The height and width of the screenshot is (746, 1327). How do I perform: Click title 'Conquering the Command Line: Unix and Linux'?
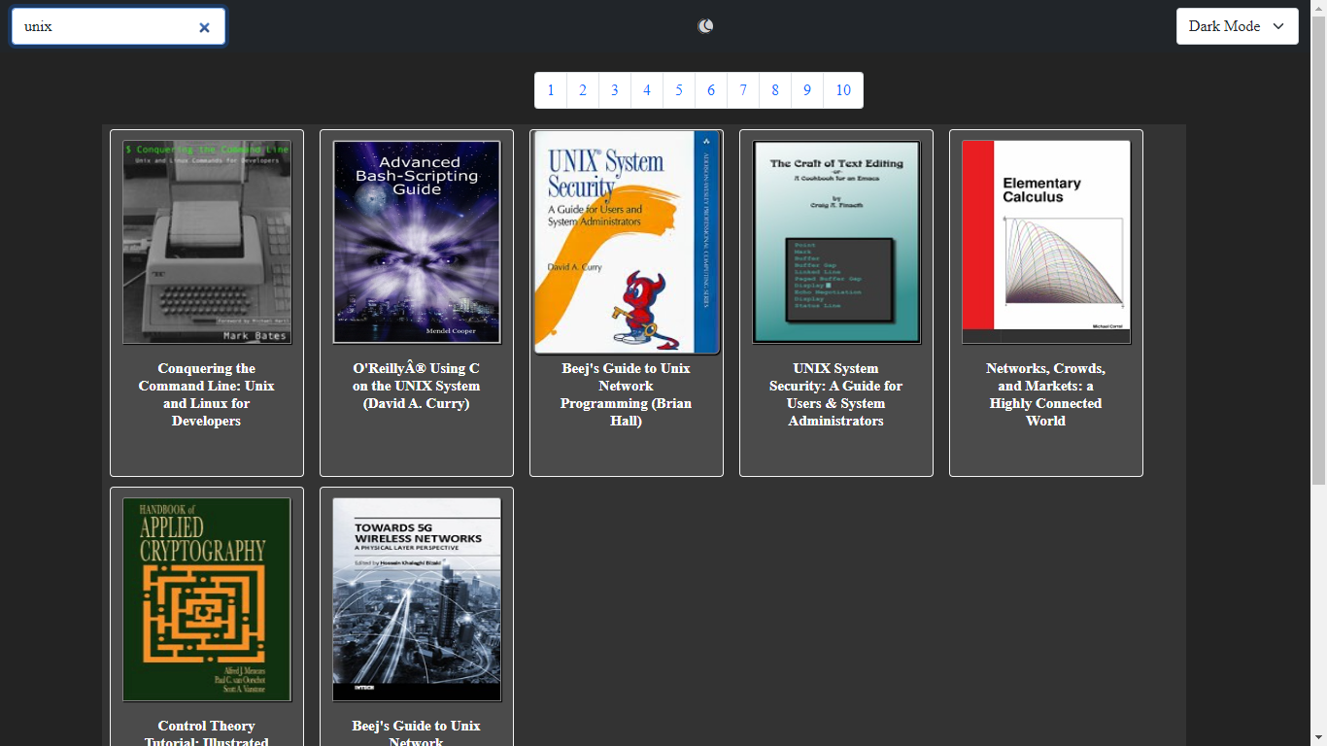coord(207,394)
